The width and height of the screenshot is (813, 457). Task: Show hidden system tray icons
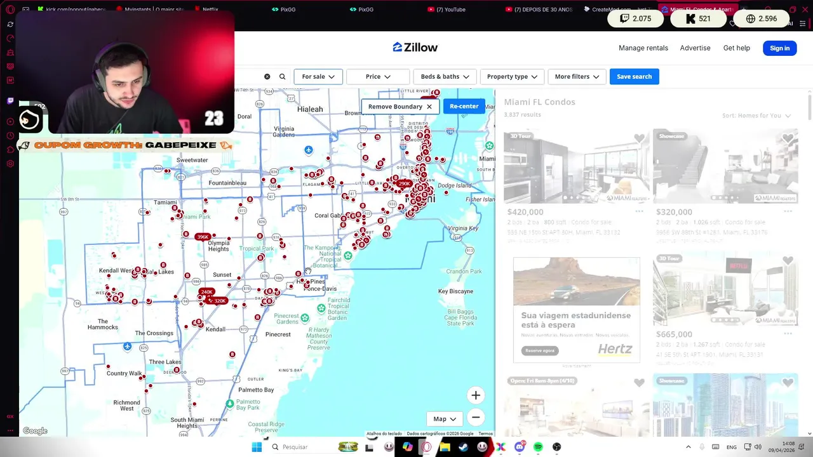688,447
